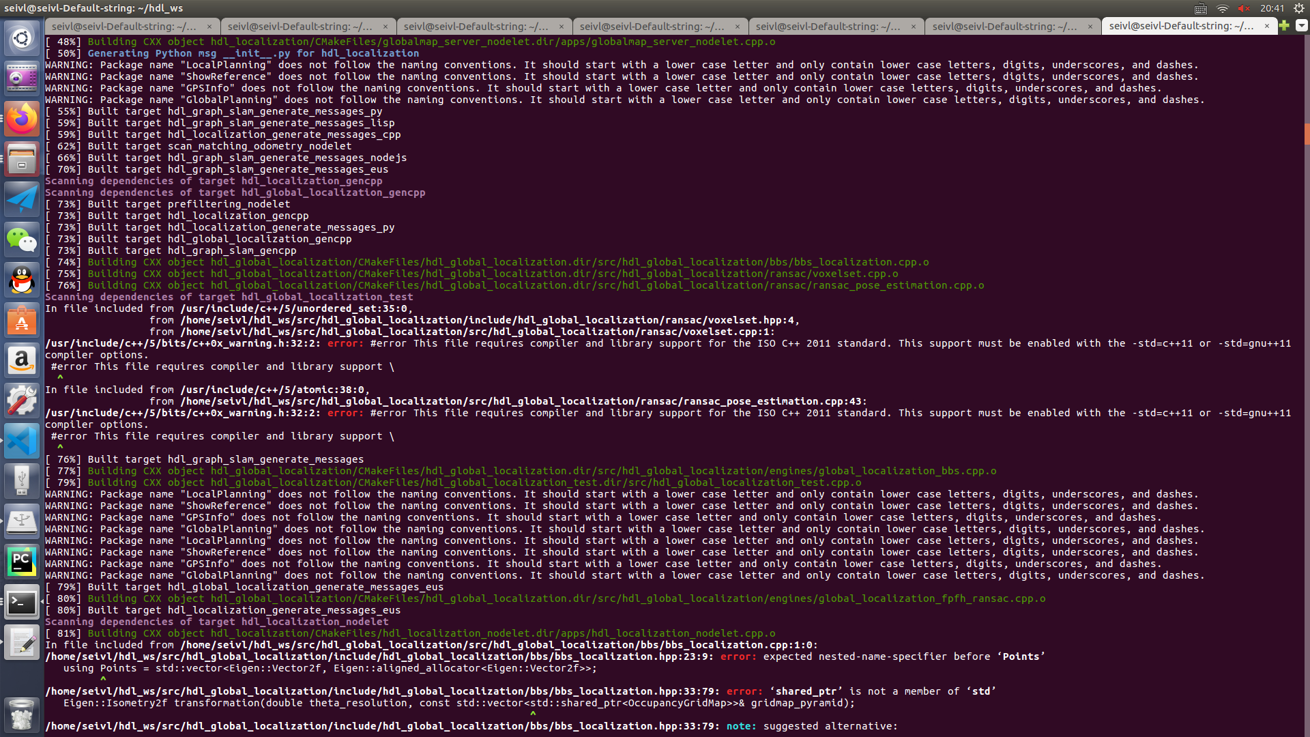The width and height of the screenshot is (1310, 737).
Task: Open the Amazon launcher shortcut
Action: [22, 360]
